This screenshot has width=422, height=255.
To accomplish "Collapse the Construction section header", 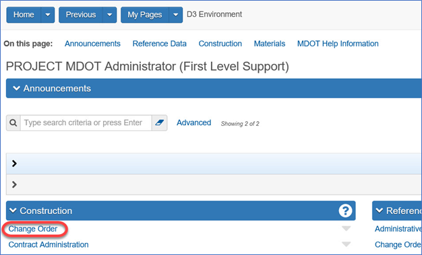I will pyautogui.click(x=181, y=211).
